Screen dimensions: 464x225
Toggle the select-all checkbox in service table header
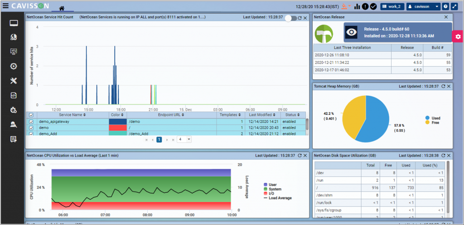(31, 115)
